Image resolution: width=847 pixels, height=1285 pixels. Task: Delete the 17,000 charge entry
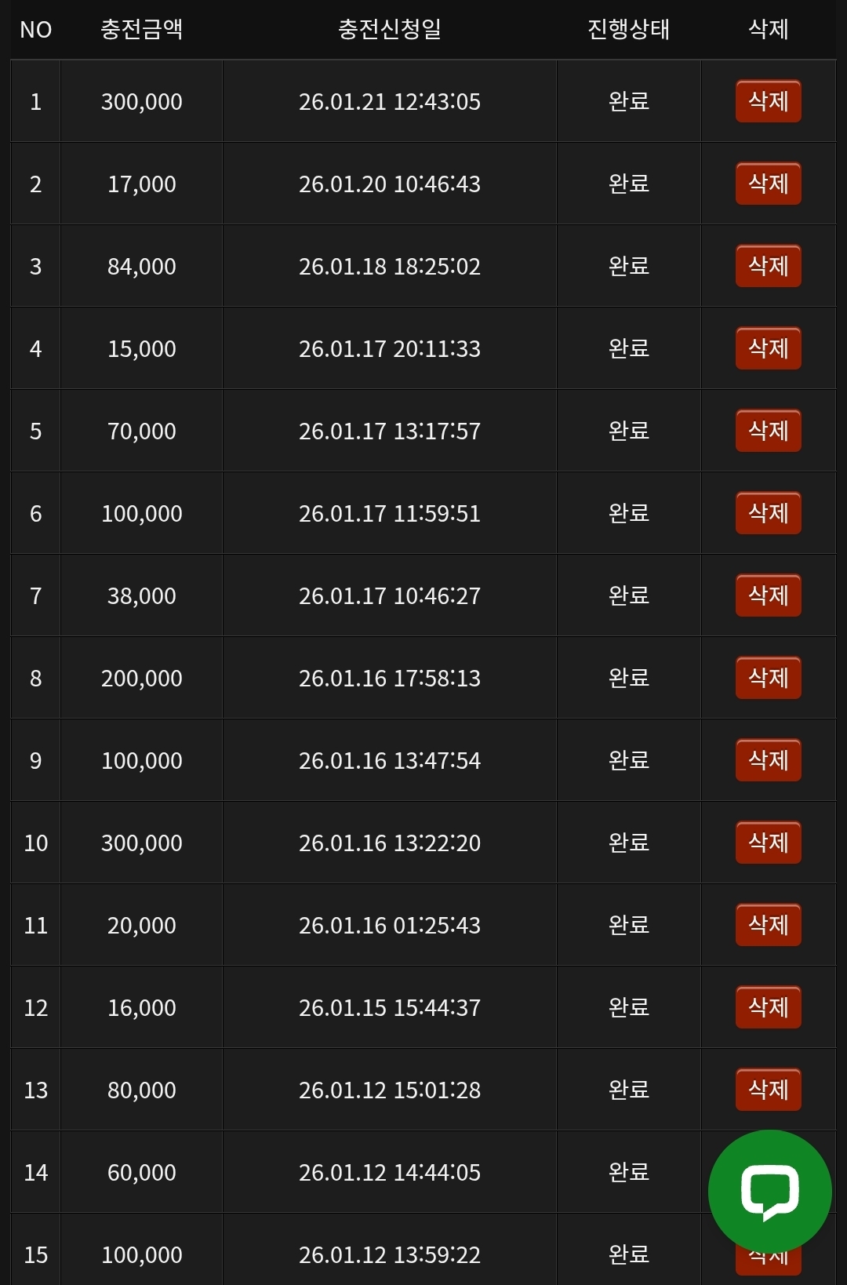click(x=768, y=184)
